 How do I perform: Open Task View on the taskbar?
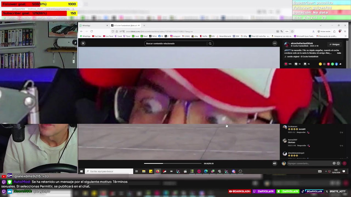137,171
